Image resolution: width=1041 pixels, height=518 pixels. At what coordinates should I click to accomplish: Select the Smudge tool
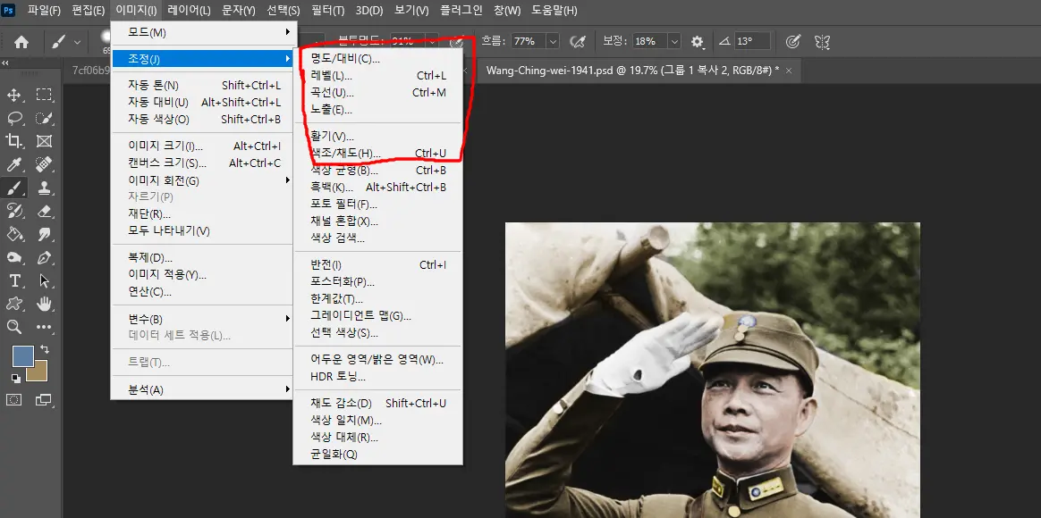(44, 234)
